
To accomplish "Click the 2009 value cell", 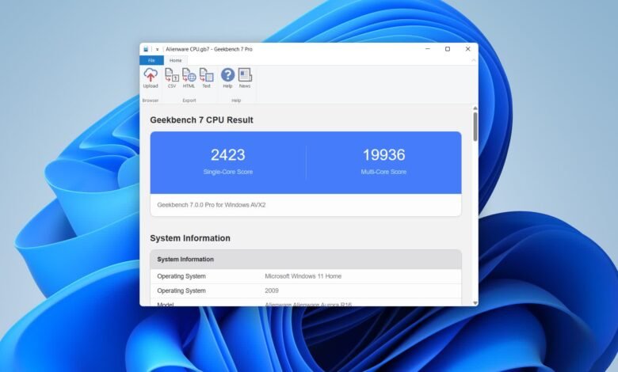I will tap(272, 291).
